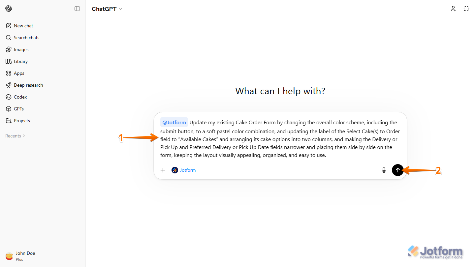Click the Jotform logo icon in composer
This screenshot has height=267, width=475.
(x=175, y=170)
